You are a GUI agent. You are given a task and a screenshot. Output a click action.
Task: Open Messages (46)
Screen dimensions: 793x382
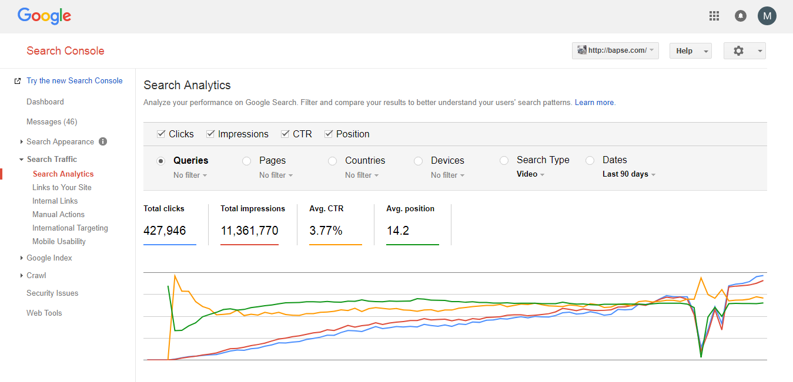click(x=52, y=121)
